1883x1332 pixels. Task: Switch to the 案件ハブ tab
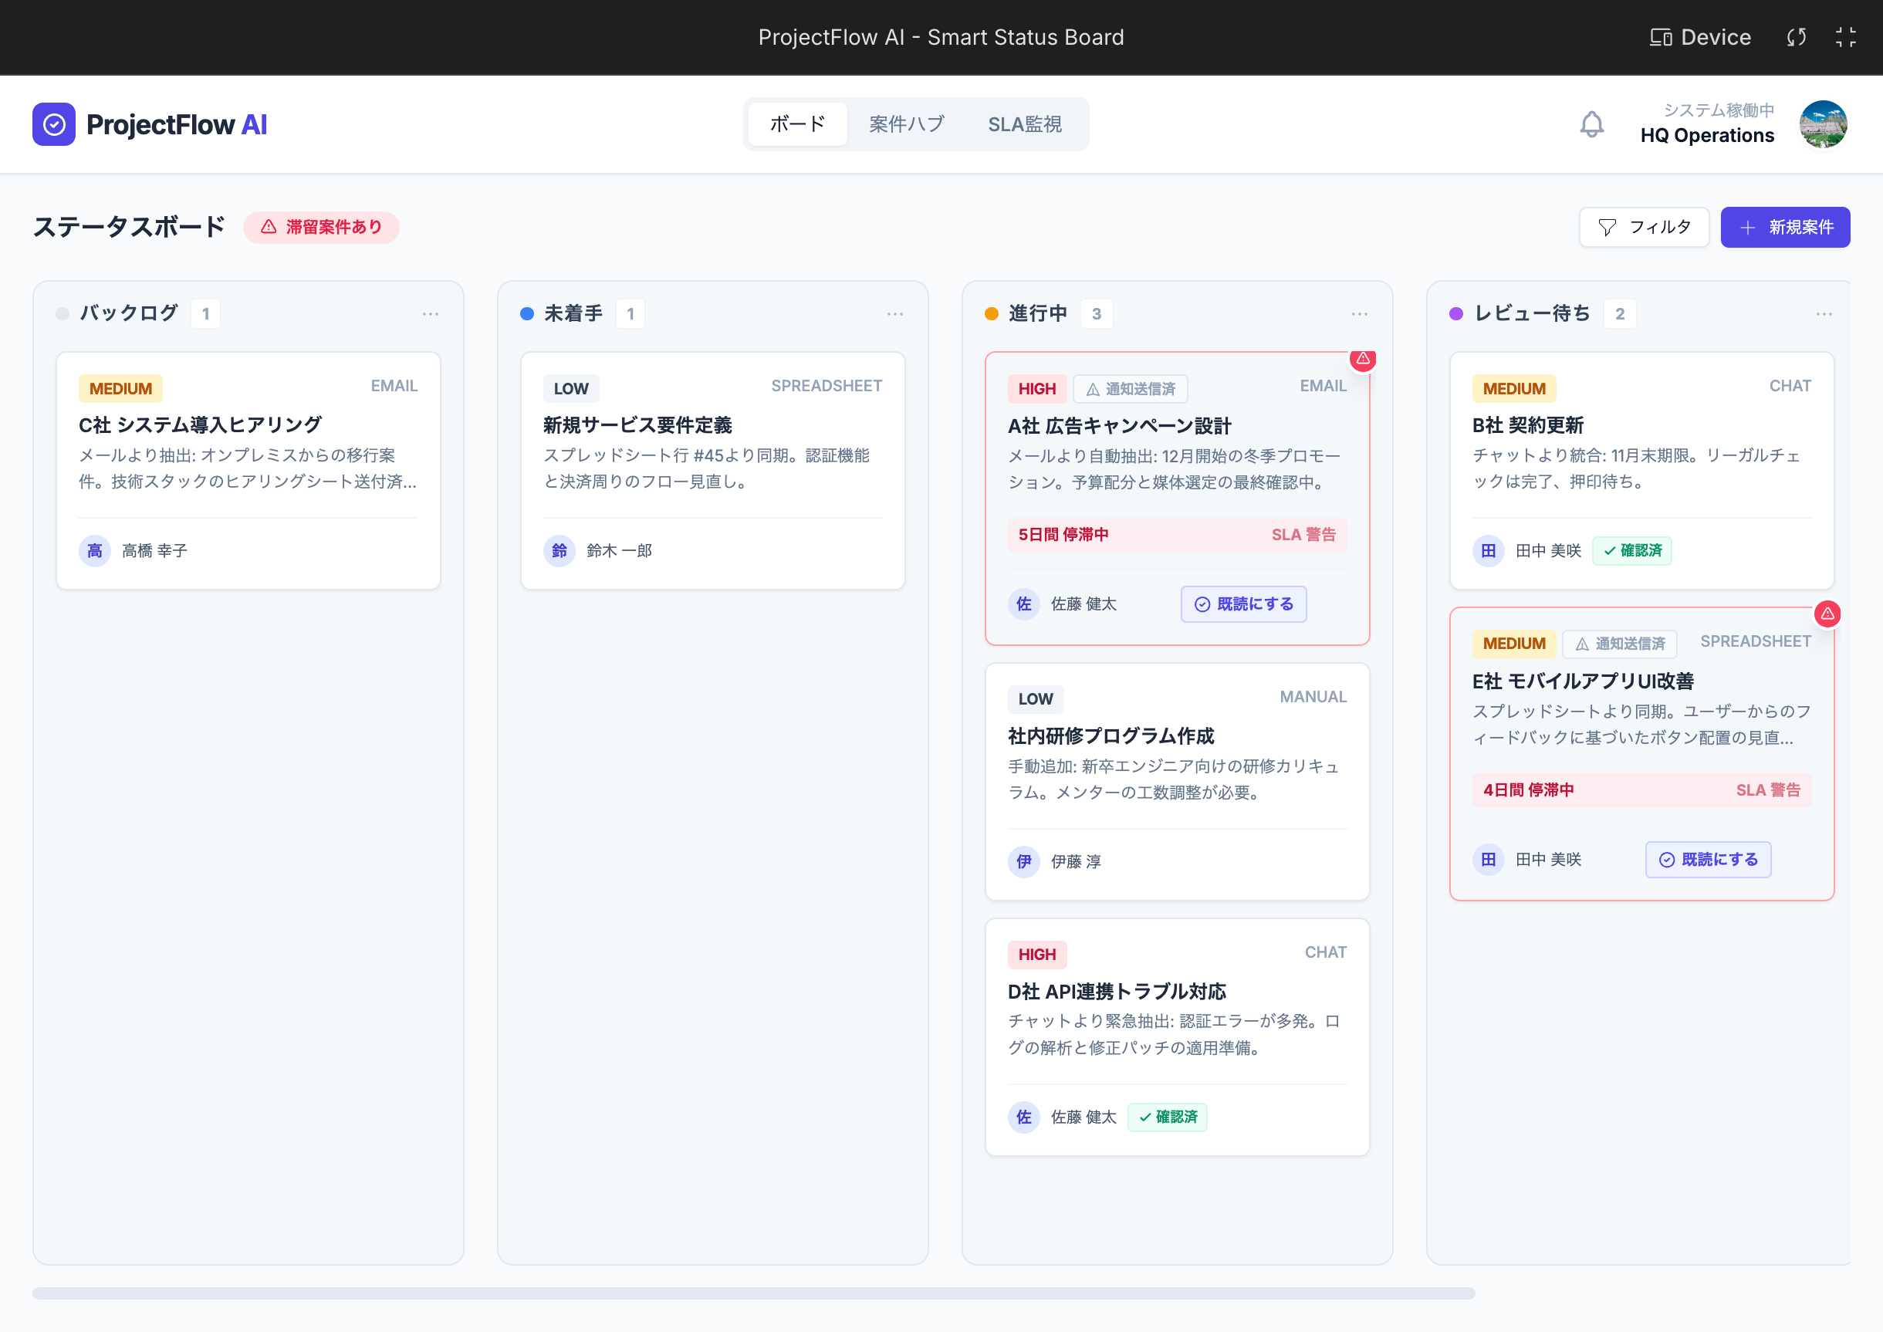tap(906, 123)
